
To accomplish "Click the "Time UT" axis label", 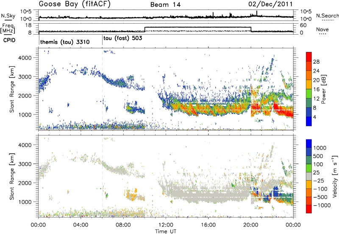I will coord(166,231).
